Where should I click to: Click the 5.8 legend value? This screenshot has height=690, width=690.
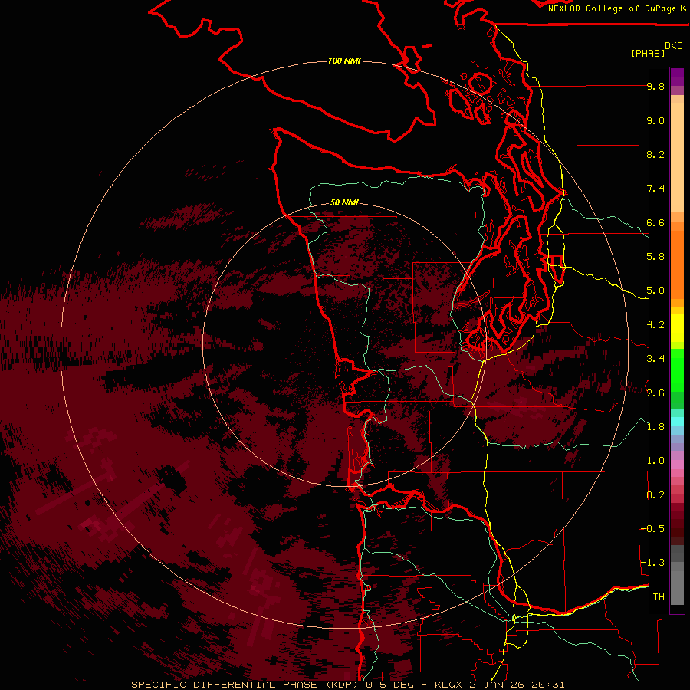(x=655, y=257)
